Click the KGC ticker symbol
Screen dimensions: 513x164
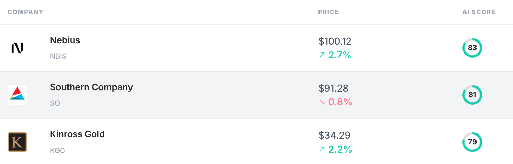[57, 150]
